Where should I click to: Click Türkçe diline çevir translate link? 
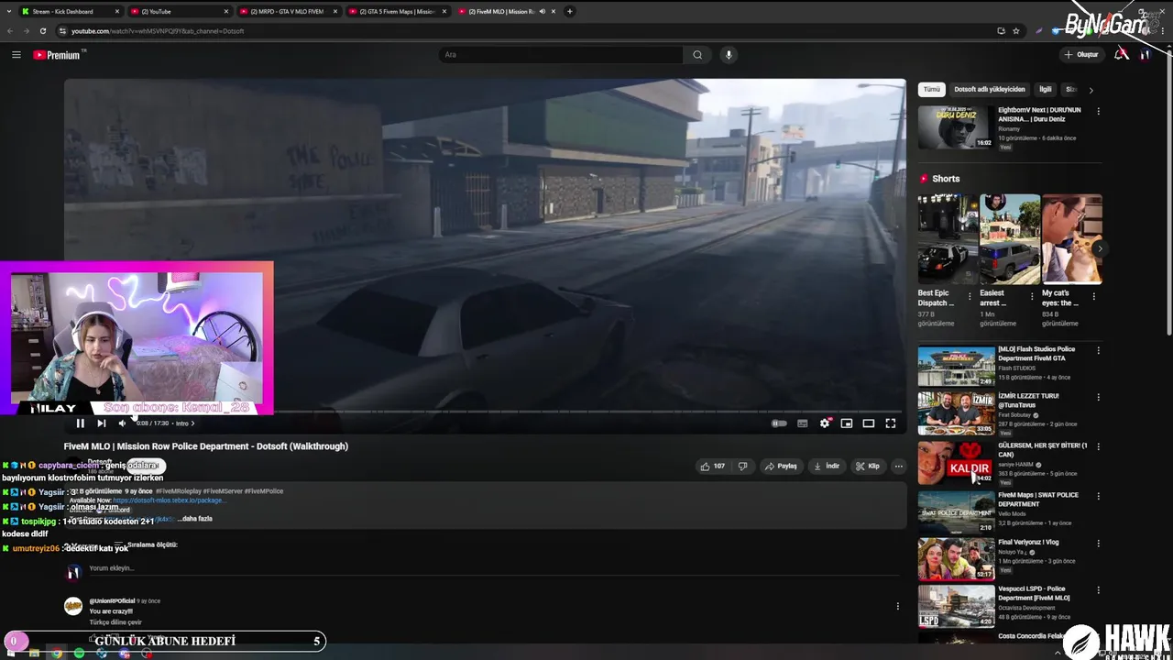(x=115, y=622)
